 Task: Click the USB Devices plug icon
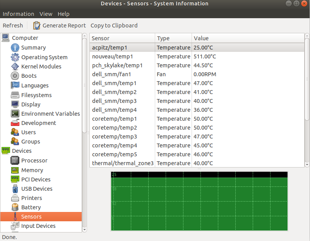pos(15,189)
